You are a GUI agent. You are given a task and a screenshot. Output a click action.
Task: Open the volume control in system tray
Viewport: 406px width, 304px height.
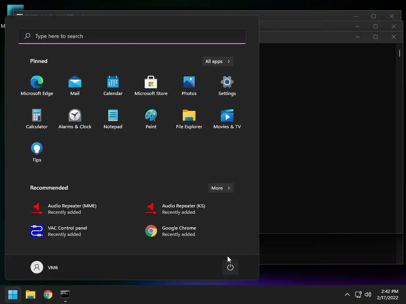point(368,294)
